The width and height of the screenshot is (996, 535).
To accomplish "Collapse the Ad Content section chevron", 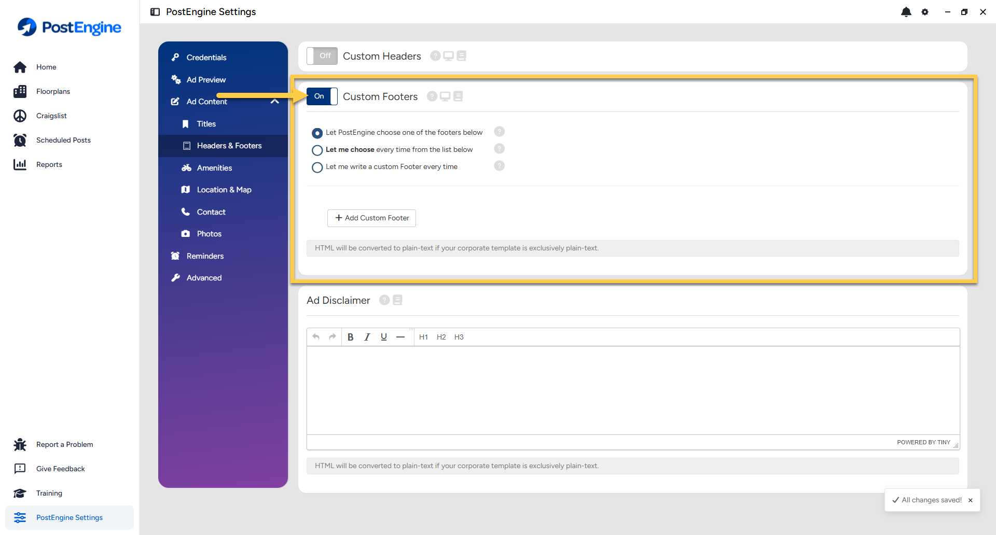I will coord(275,102).
